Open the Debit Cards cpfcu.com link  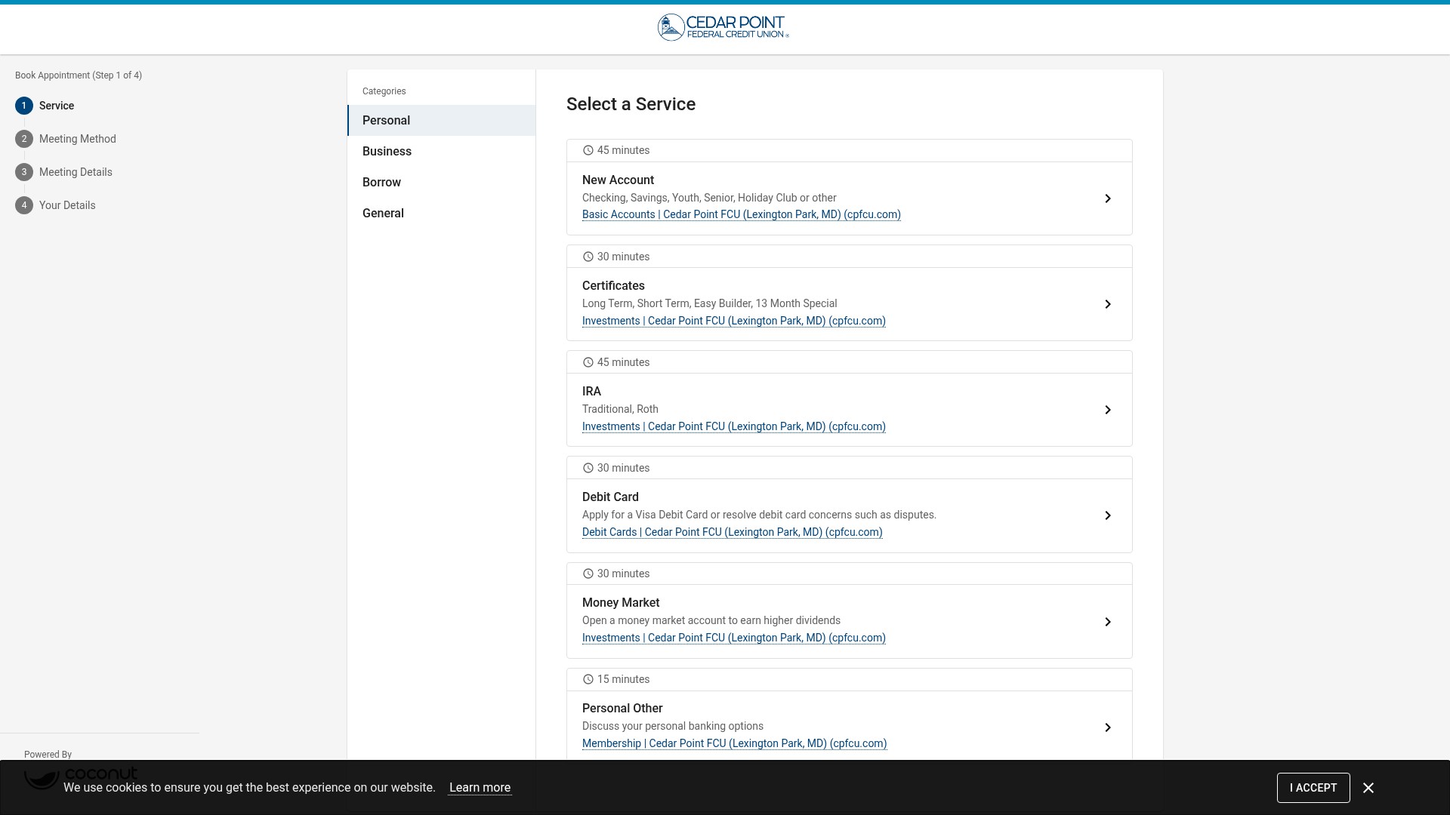(x=732, y=532)
